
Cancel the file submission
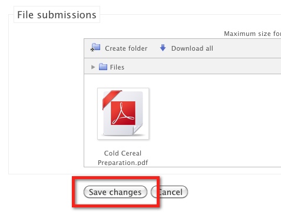coord(169,192)
